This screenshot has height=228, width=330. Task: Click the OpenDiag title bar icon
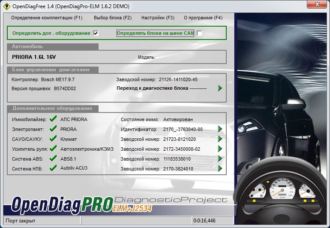coord(7,6)
